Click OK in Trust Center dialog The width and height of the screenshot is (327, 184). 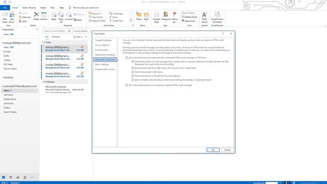tap(213, 150)
